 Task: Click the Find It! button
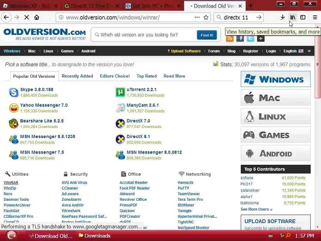[207, 35]
